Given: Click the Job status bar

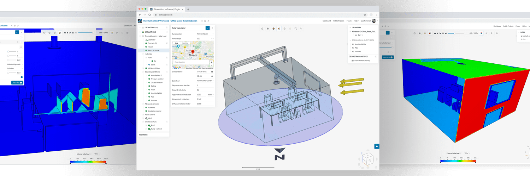Looking at the screenshot, I should [x=153, y=134].
